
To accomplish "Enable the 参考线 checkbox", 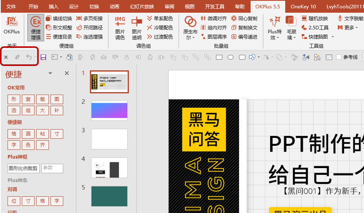I will (339, 57).
